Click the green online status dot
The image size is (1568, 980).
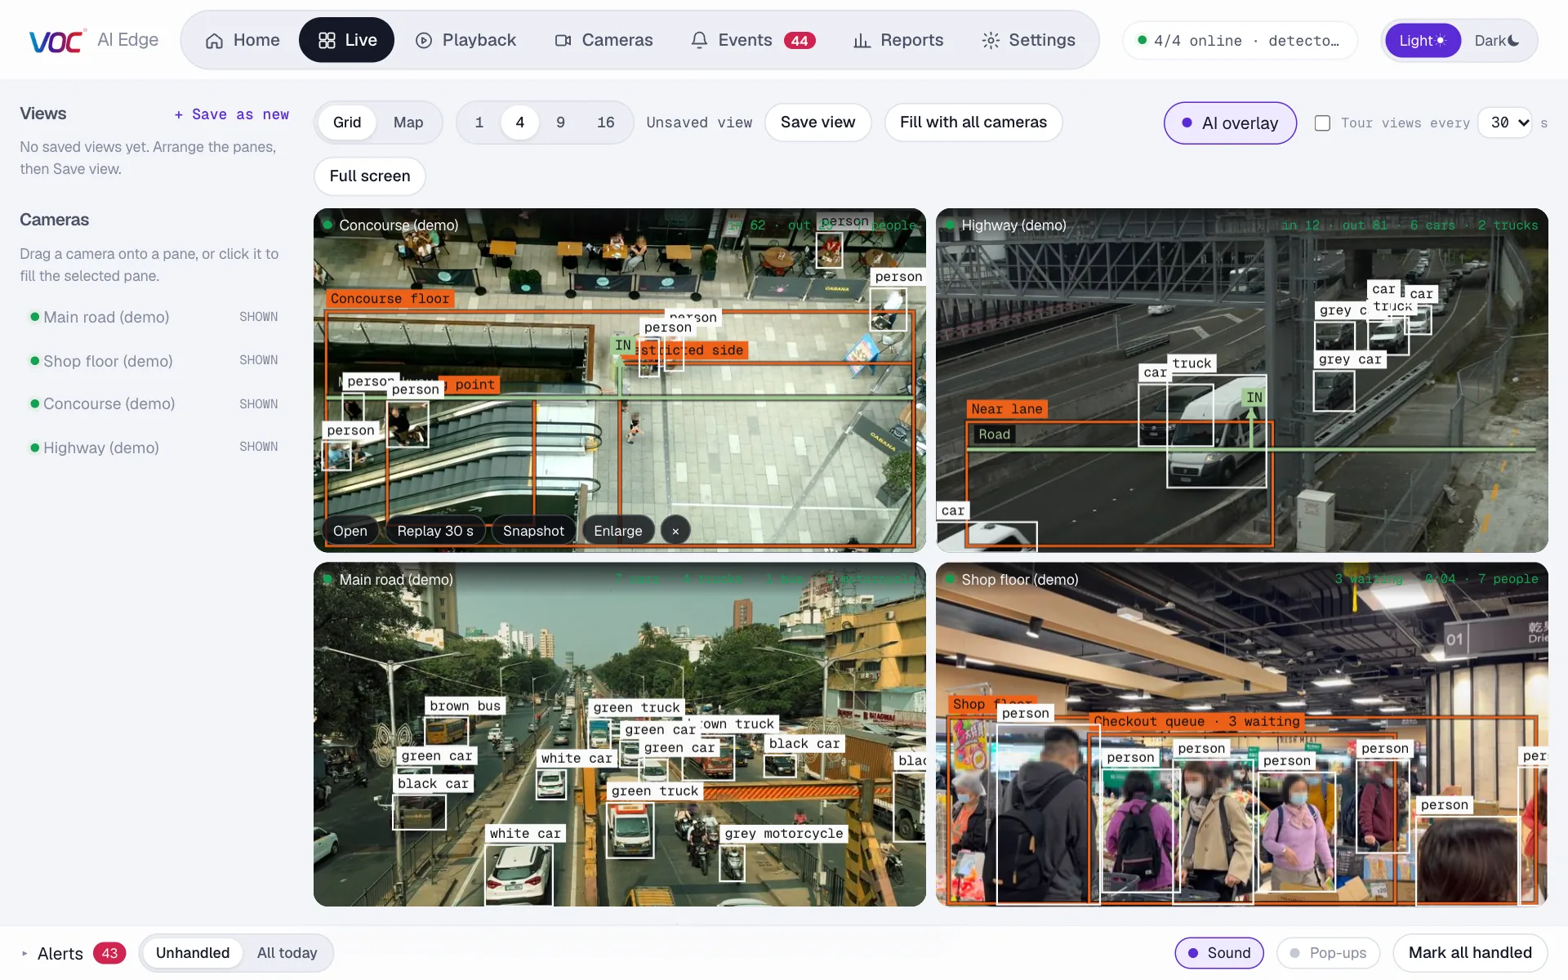click(1143, 40)
